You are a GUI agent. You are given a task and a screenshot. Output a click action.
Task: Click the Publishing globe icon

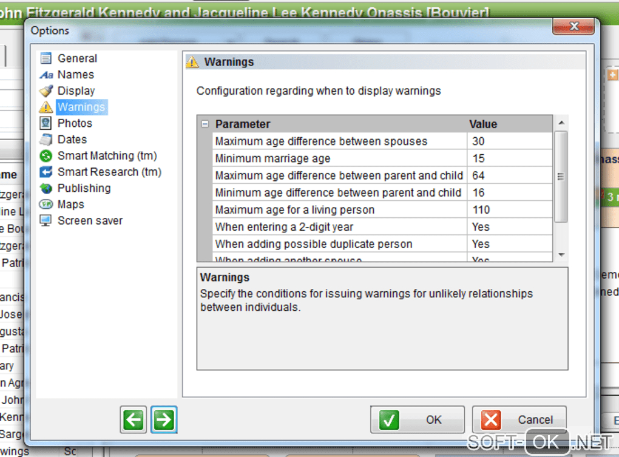(46, 188)
